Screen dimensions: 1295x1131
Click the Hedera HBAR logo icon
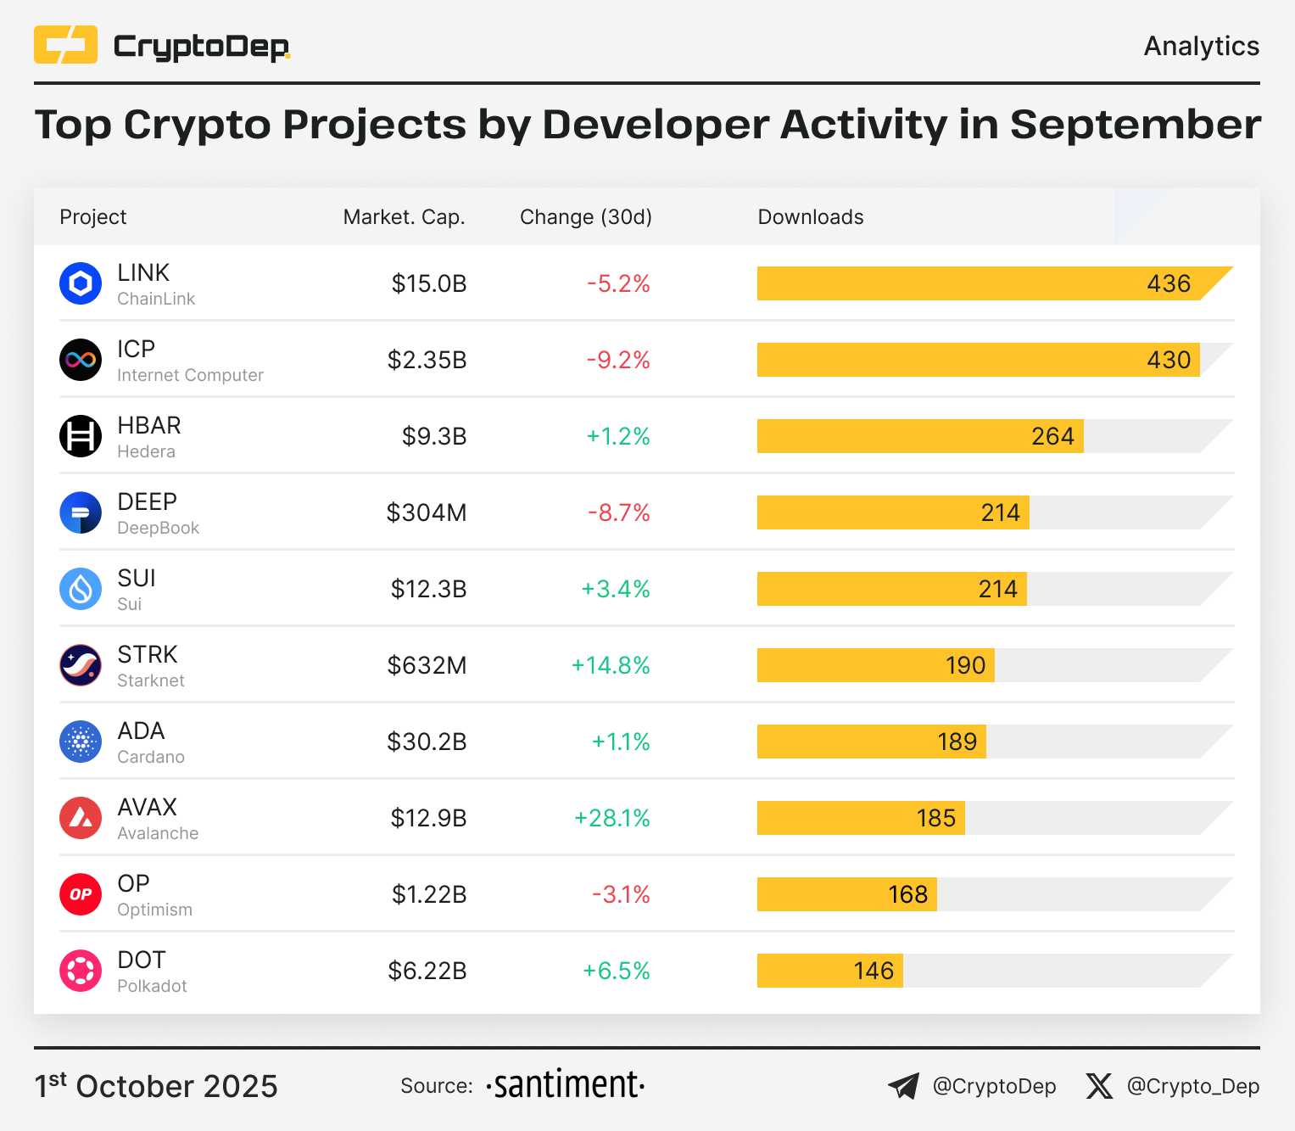coord(81,436)
